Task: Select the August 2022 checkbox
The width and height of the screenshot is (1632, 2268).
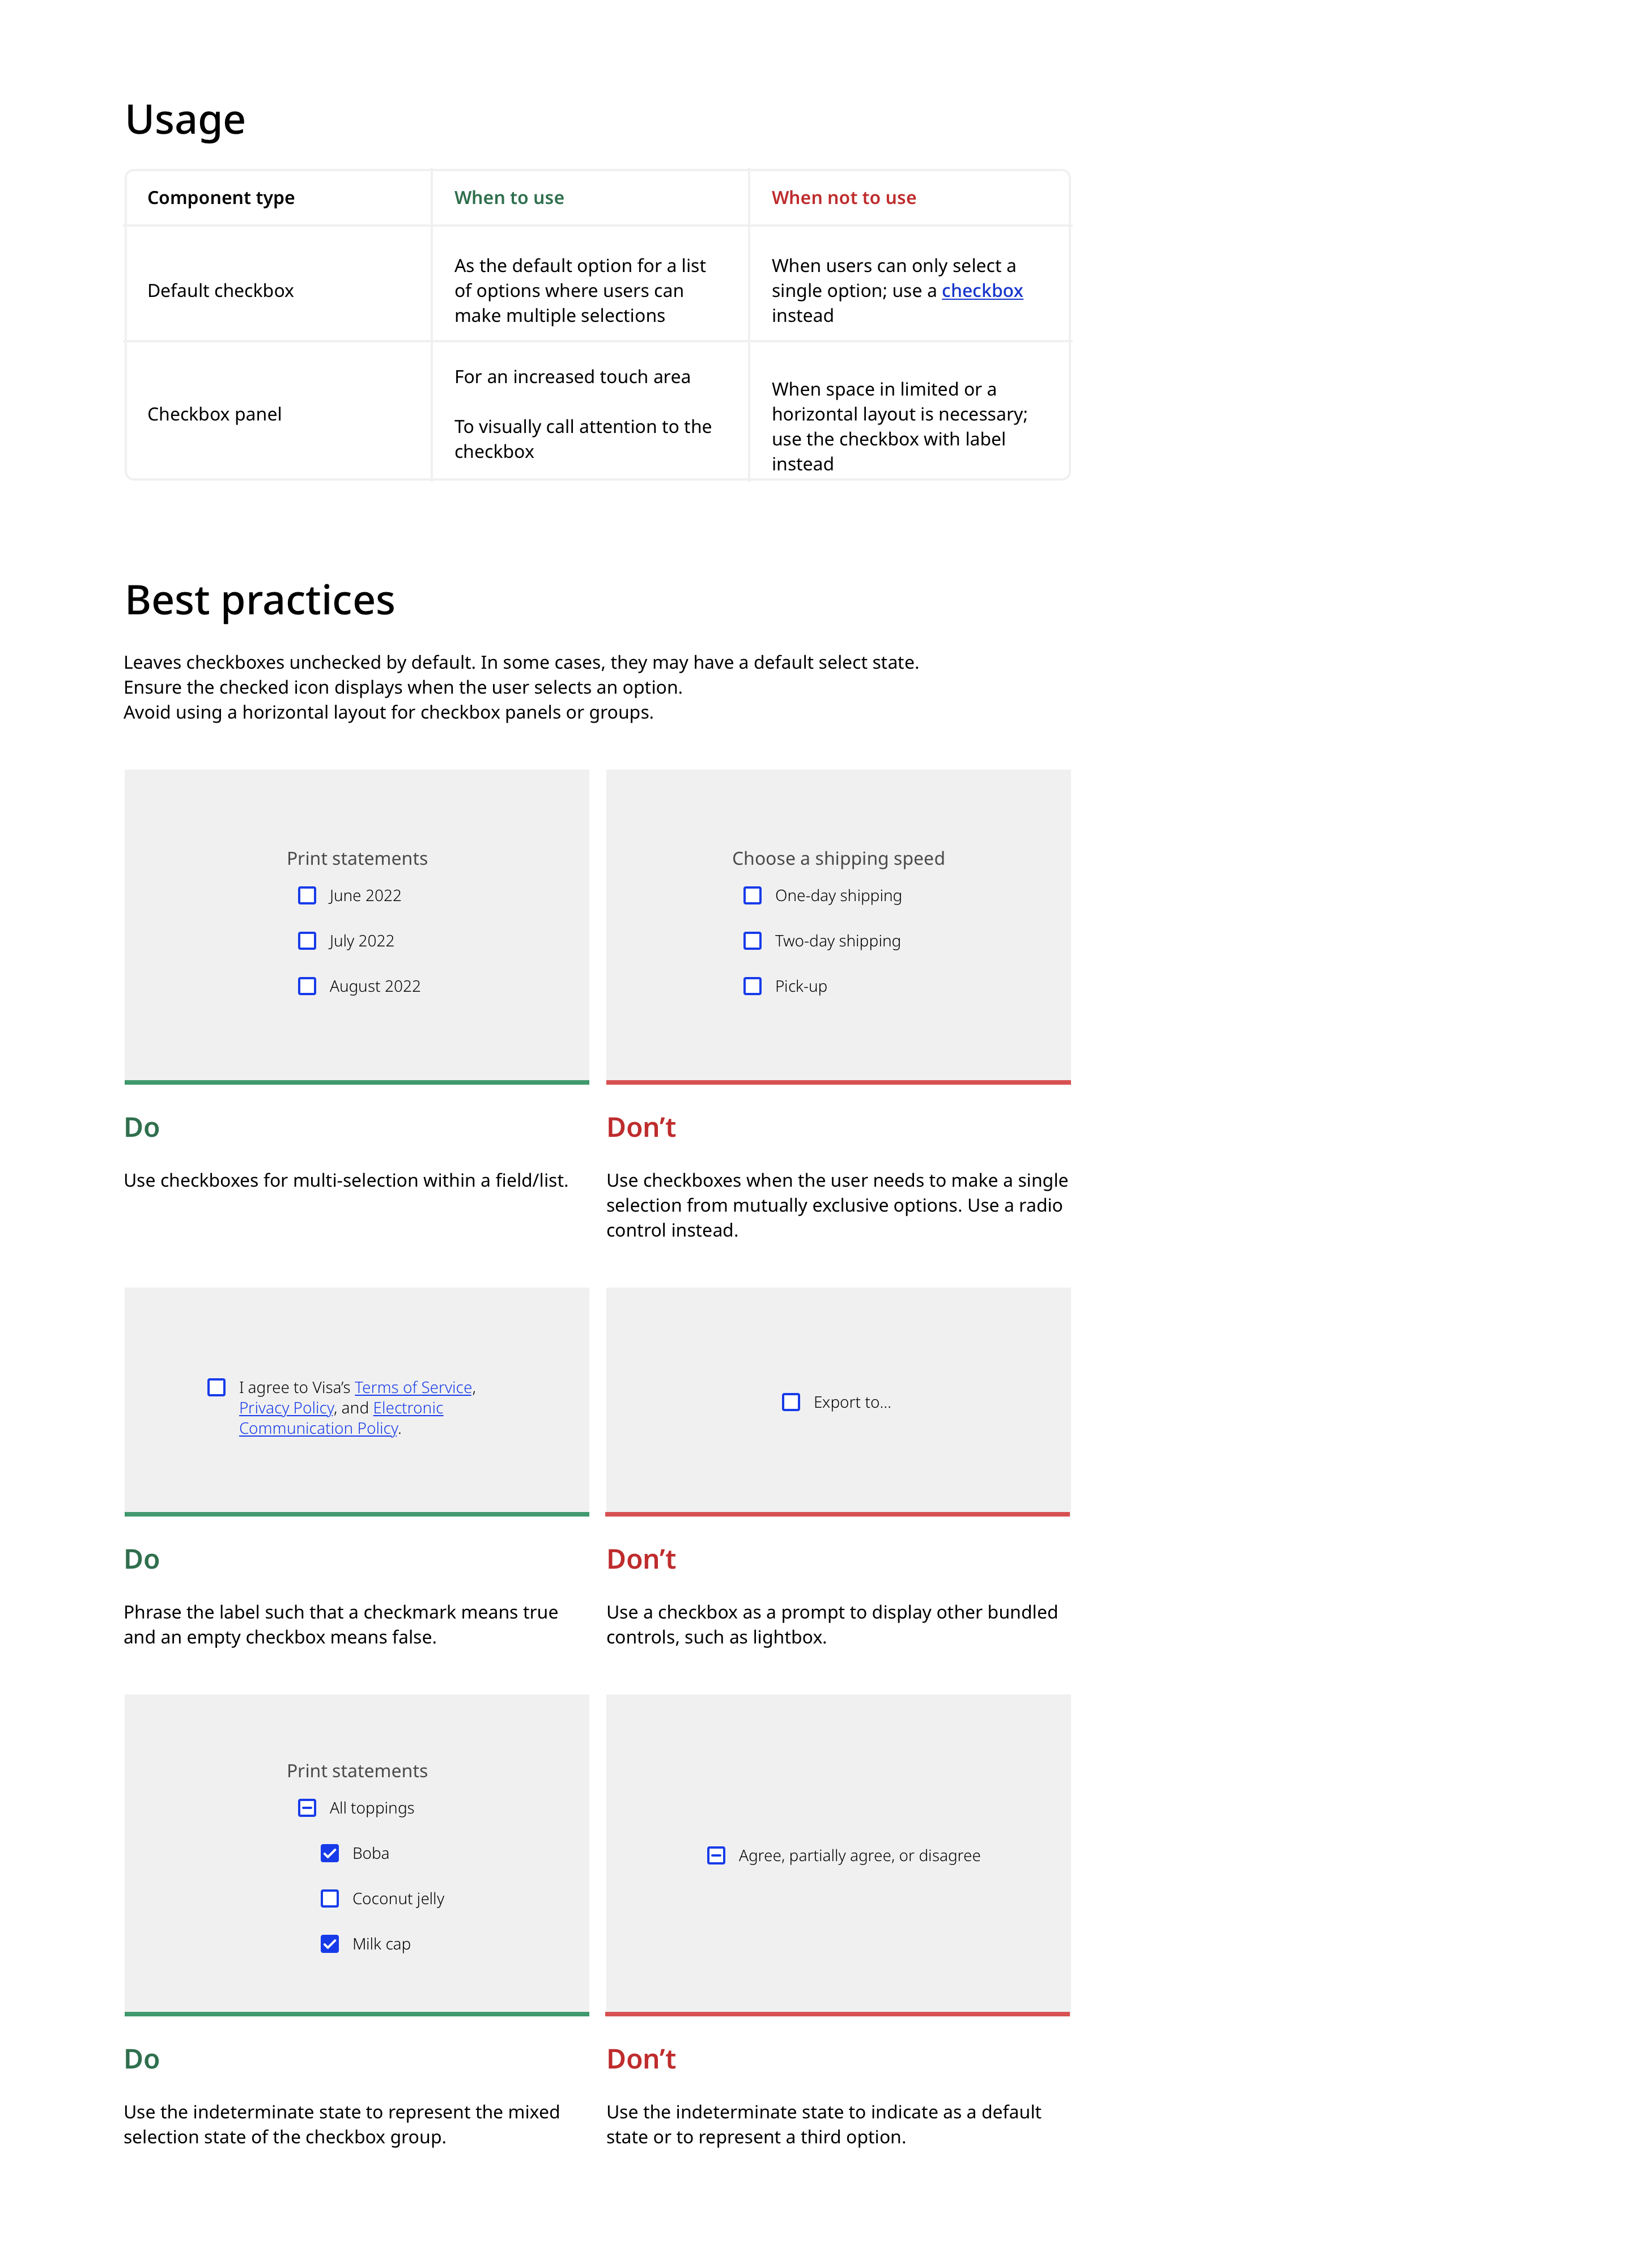Action: click(x=307, y=986)
